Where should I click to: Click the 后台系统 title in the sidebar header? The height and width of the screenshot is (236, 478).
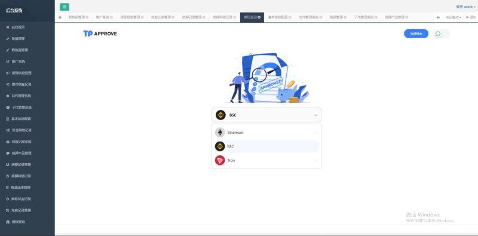14,11
